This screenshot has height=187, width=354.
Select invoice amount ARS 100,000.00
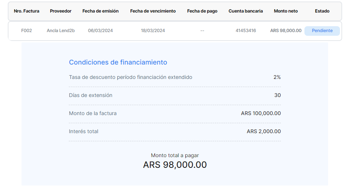[261, 113]
